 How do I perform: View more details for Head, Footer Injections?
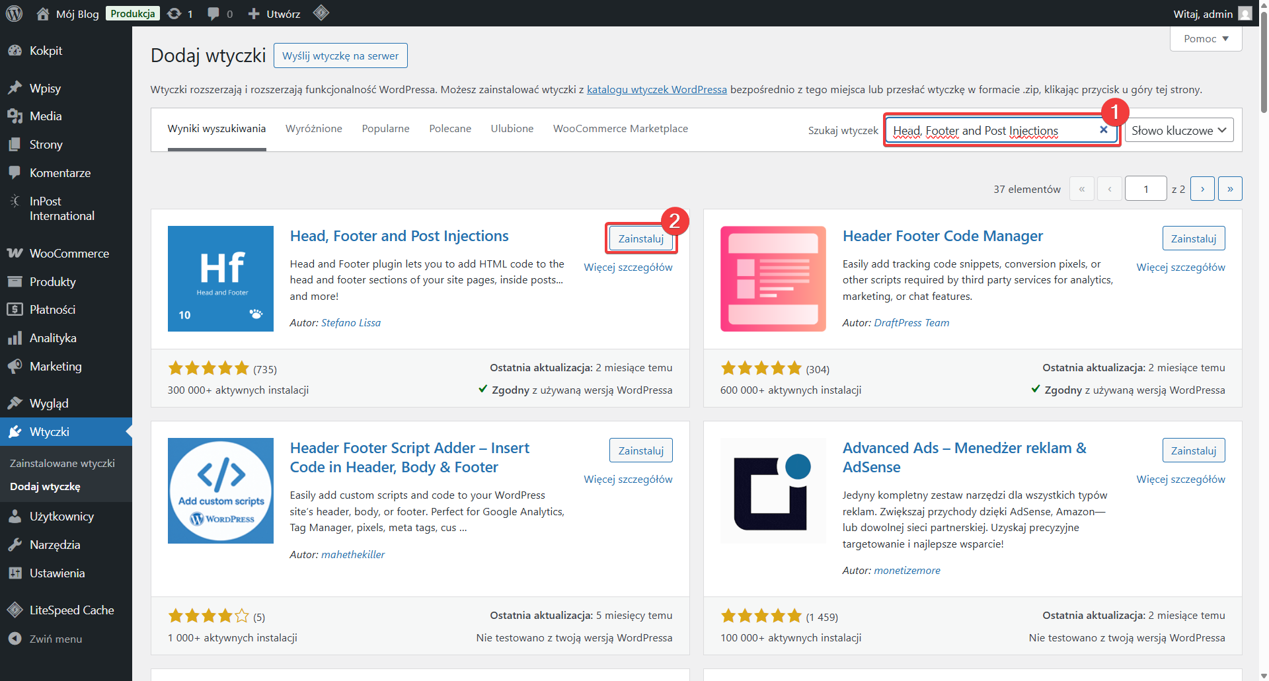point(628,268)
